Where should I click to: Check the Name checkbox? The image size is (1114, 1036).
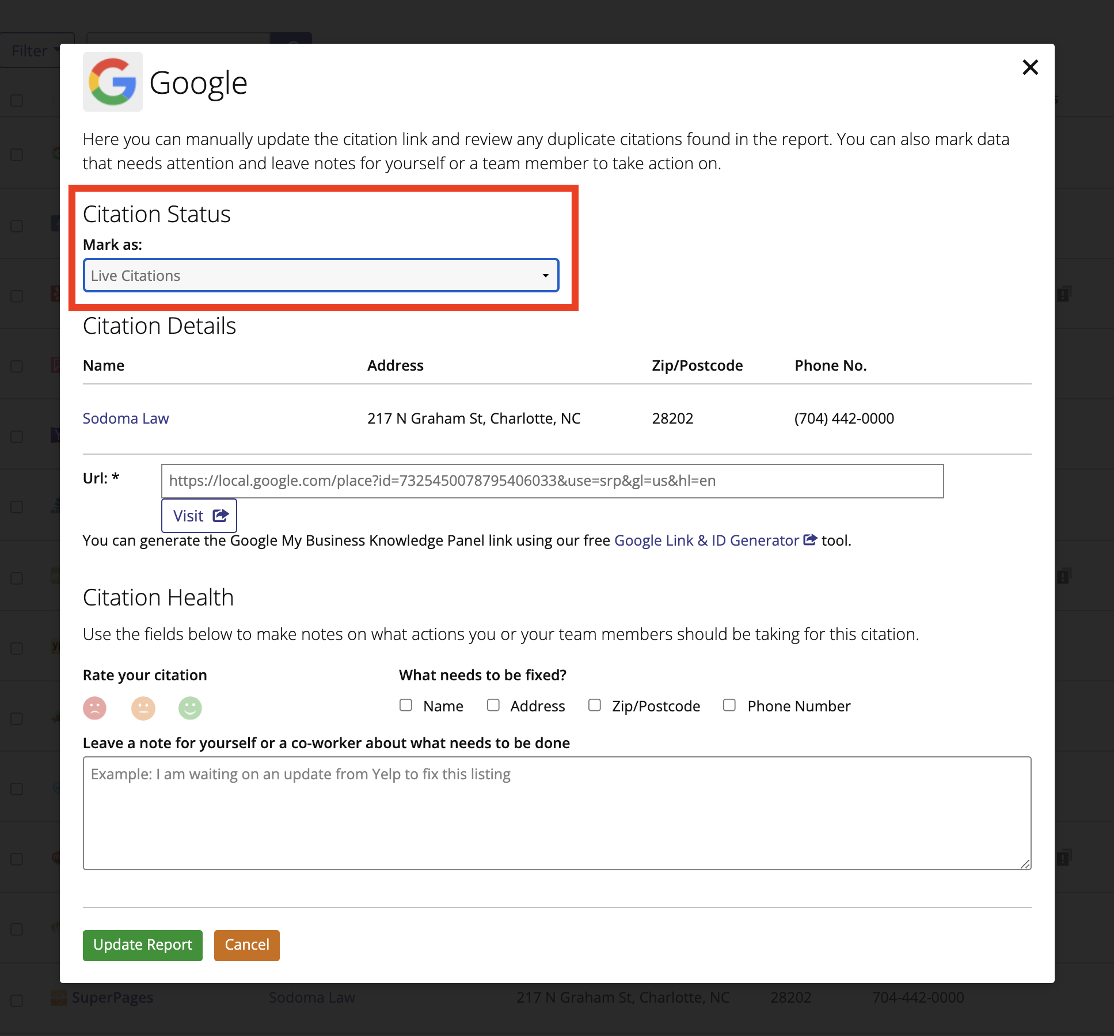(406, 705)
